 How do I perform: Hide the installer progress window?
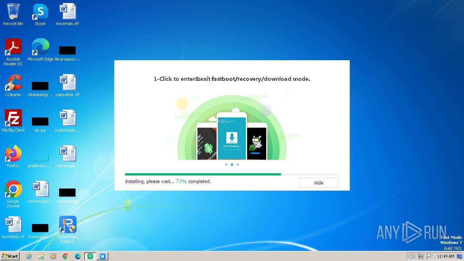[319, 183]
